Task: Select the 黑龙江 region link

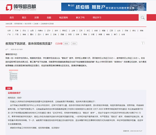Action: click(65, 31)
